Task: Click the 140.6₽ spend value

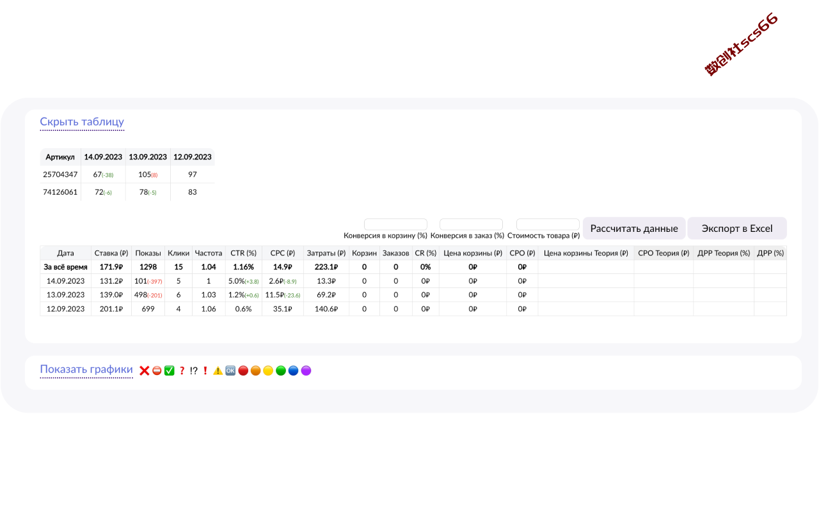Action: coord(326,309)
